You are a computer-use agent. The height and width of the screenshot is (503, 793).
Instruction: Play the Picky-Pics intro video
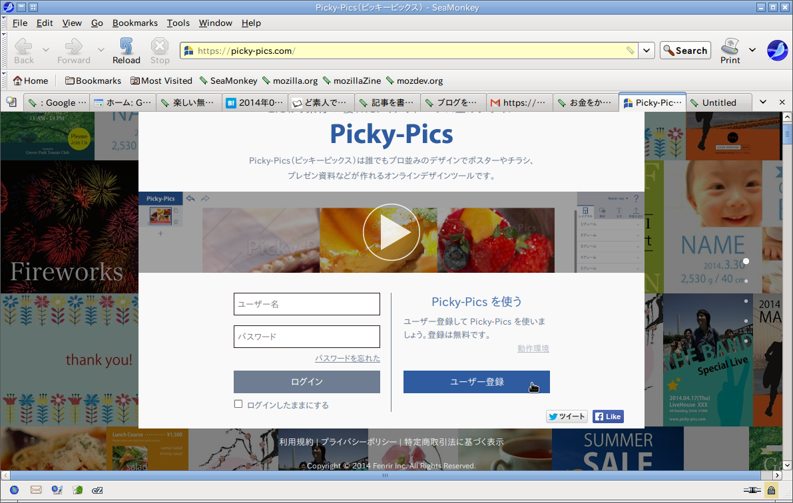pyautogui.click(x=392, y=232)
